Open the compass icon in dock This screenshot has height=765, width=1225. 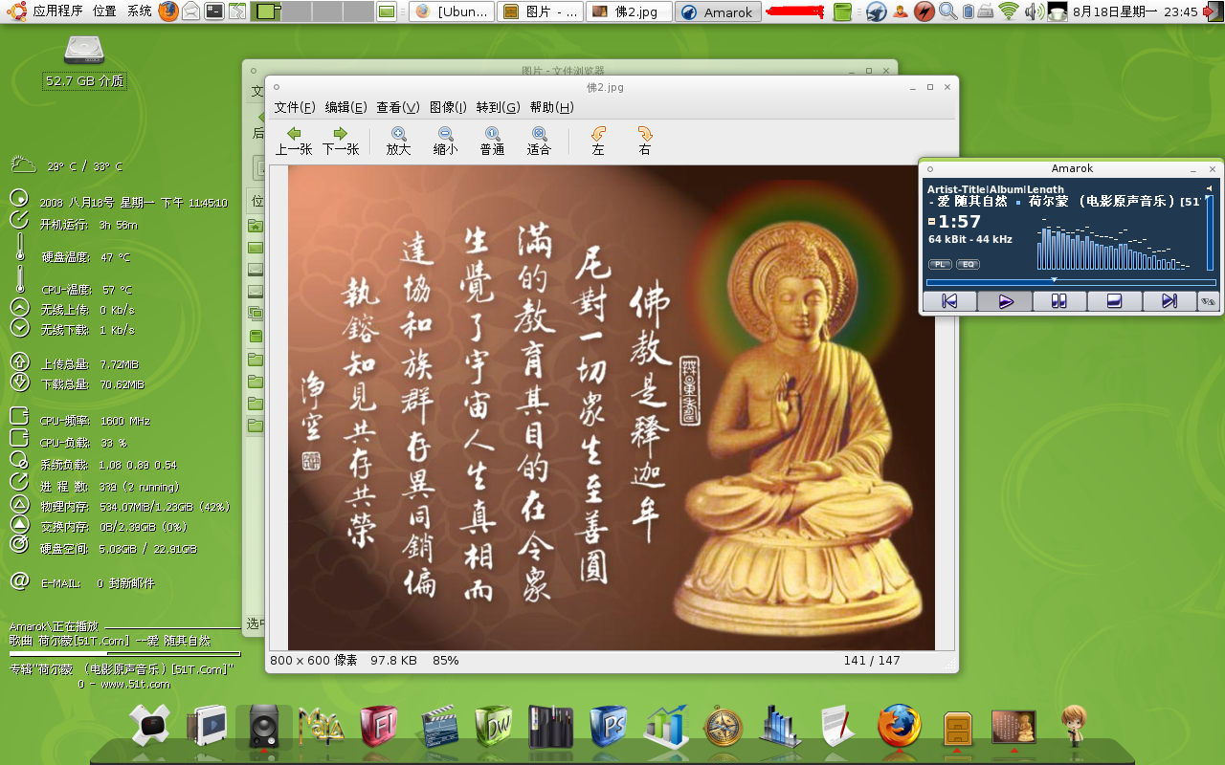point(724,727)
